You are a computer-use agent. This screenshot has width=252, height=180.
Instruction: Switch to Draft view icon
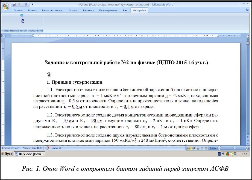click(206, 148)
